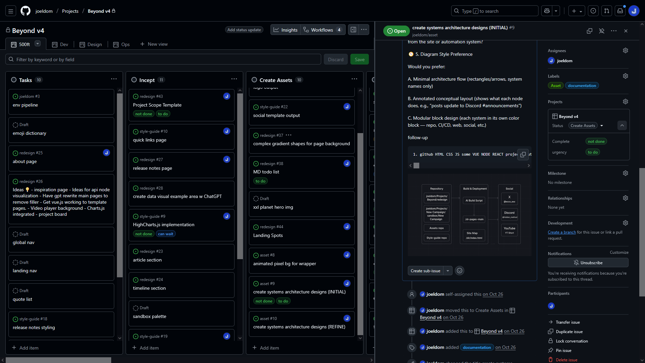Image resolution: width=645 pixels, height=363 pixels.
Task: Copy the code block contents
Action: pyautogui.click(x=523, y=155)
